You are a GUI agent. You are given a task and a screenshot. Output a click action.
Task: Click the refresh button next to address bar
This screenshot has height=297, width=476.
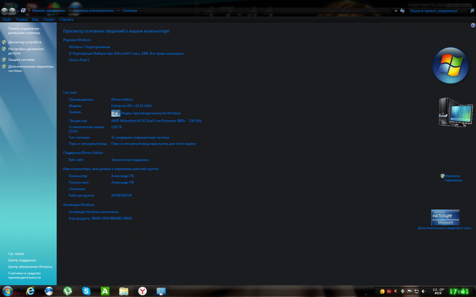point(402,10)
